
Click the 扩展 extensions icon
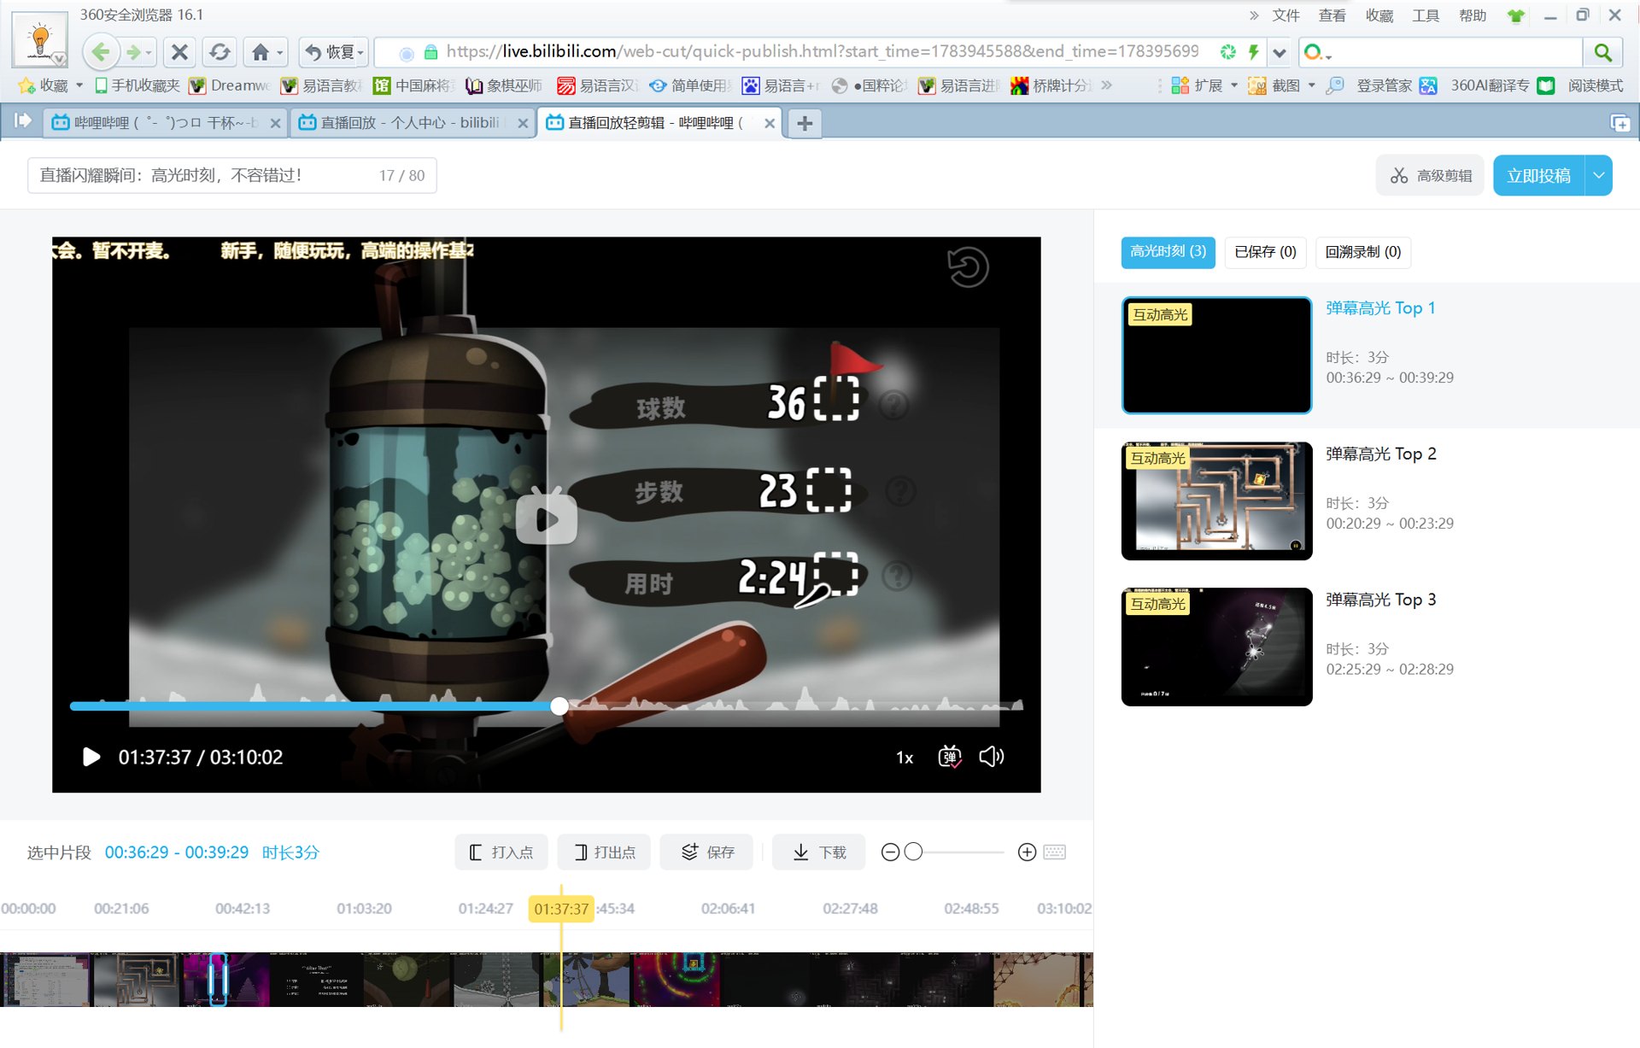tap(1197, 85)
